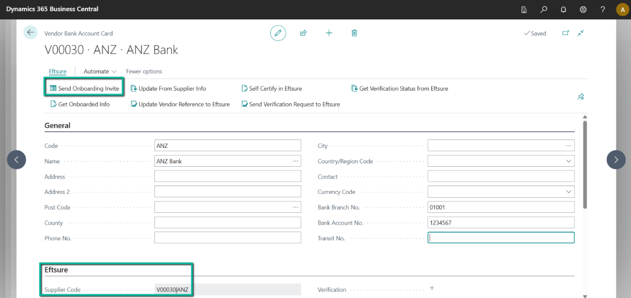Collapse the page with the arrows icon

581,33
